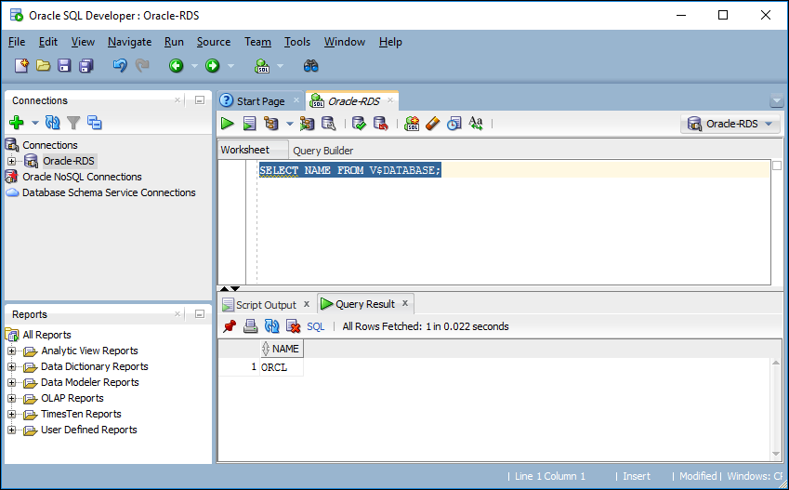Run the statement with the green play icon
Viewport: 789px width, 490px height.
tap(228, 124)
